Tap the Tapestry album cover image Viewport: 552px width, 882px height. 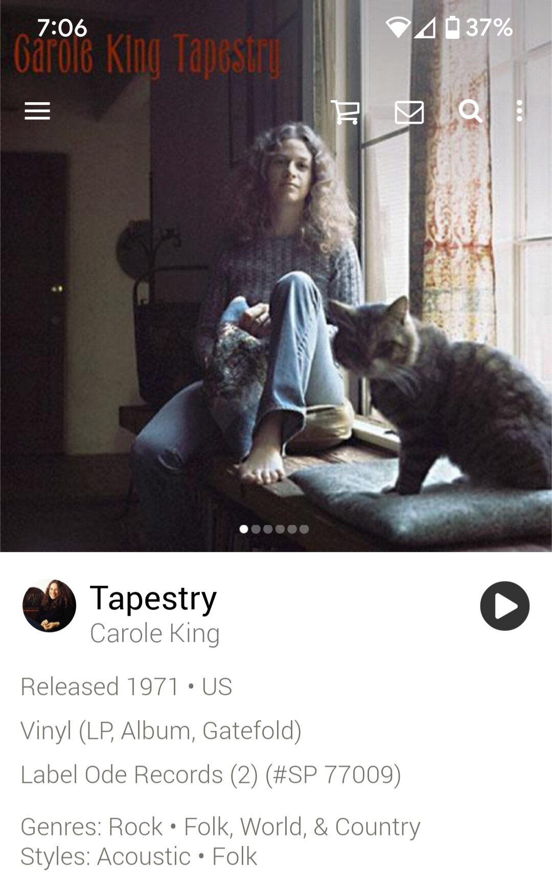point(276,276)
